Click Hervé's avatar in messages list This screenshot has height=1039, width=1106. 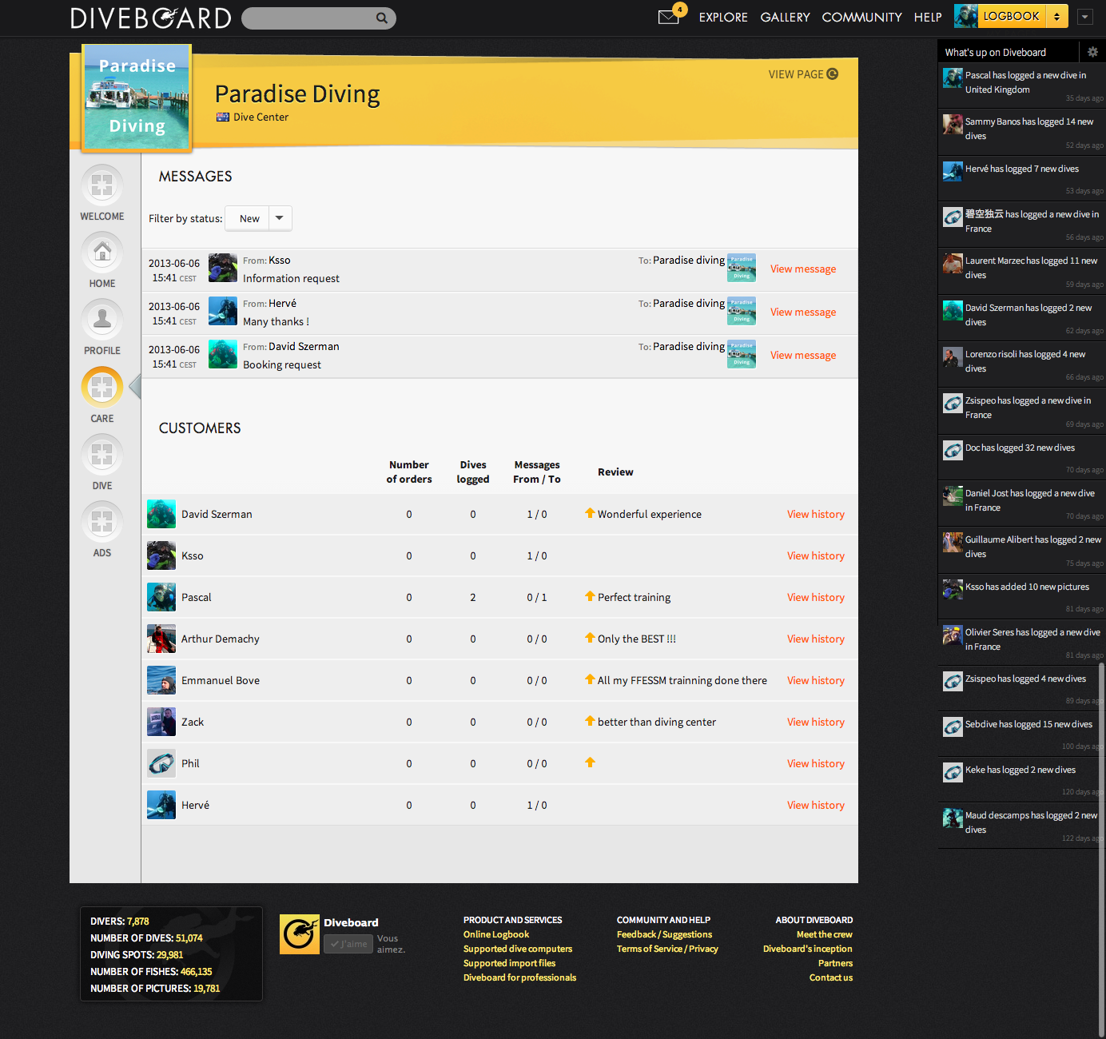[223, 311]
